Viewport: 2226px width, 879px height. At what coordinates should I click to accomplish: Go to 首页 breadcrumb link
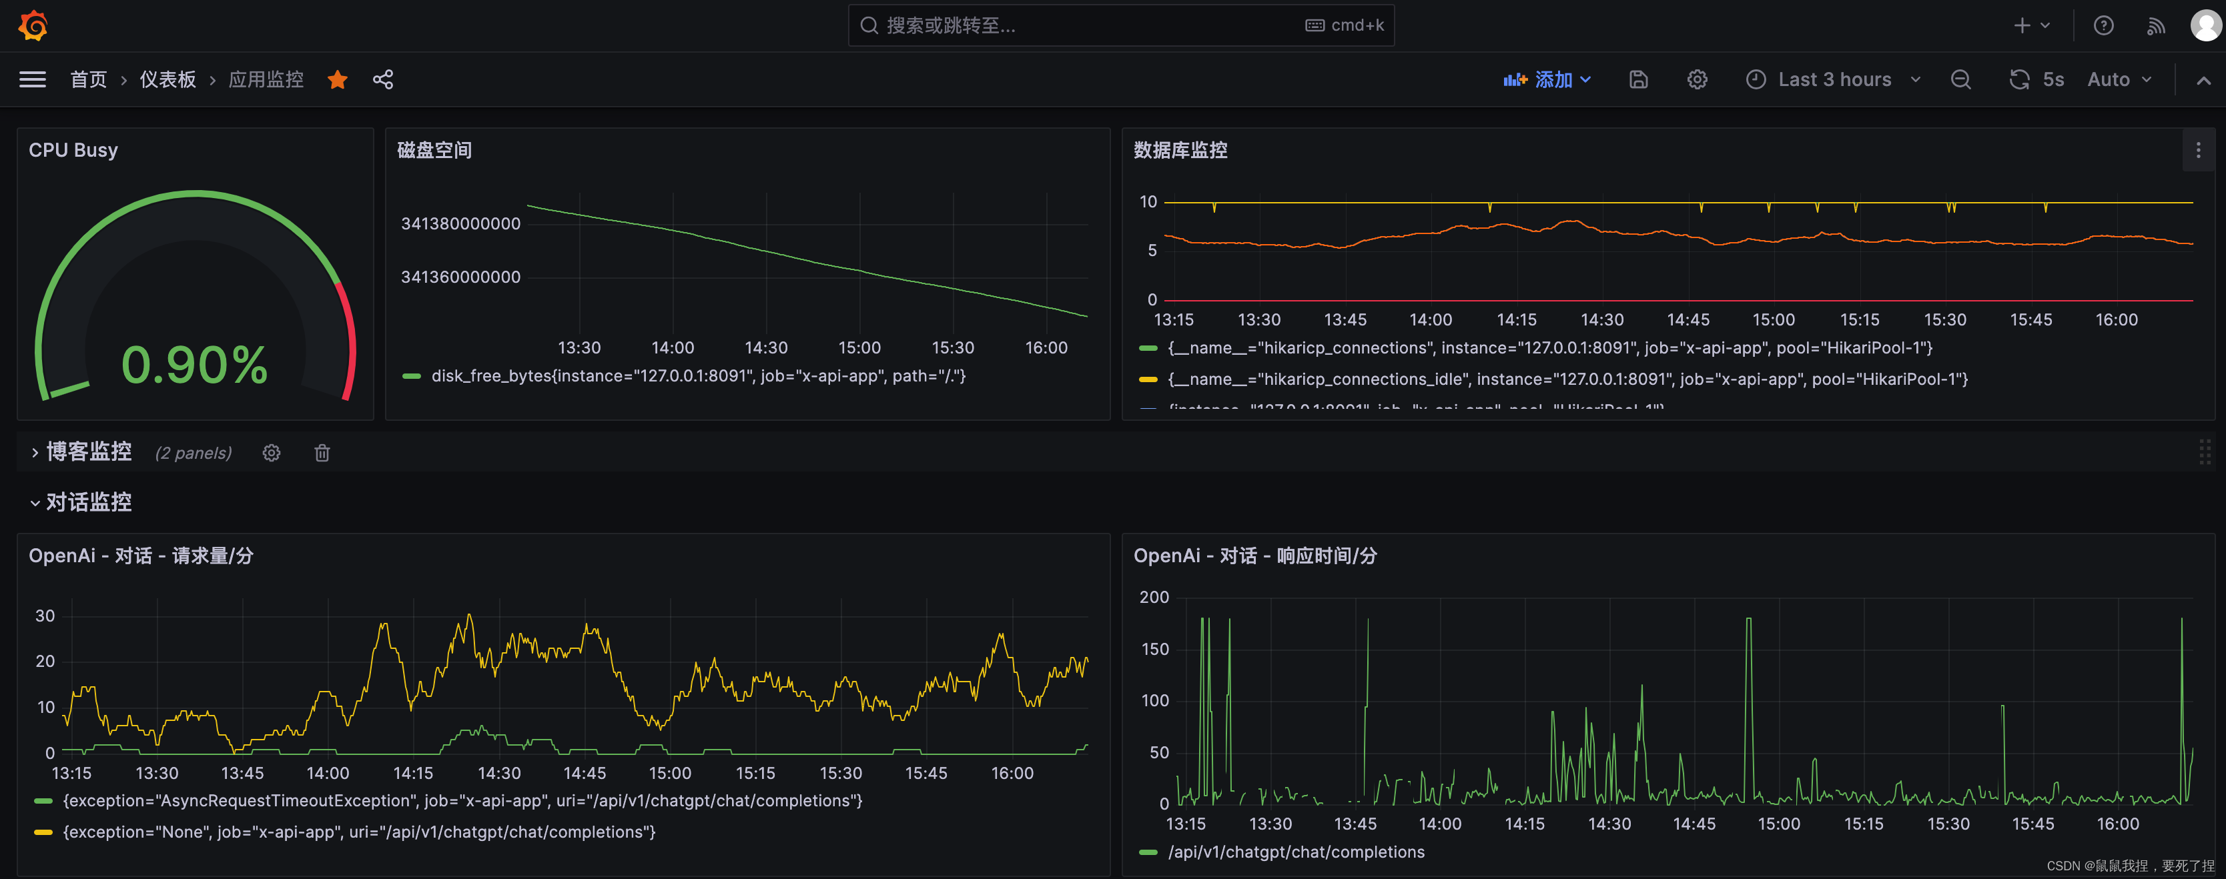tap(88, 79)
